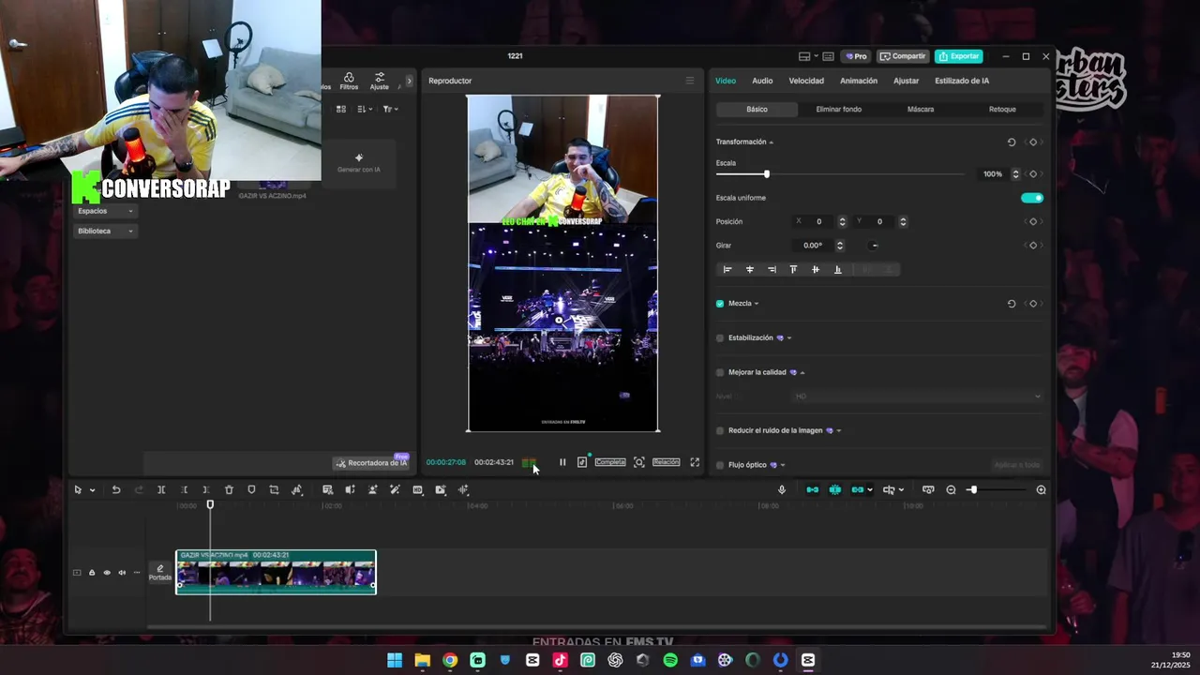Click Generar con IA tile
The height and width of the screenshot is (675, 1200).
pos(359,162)
